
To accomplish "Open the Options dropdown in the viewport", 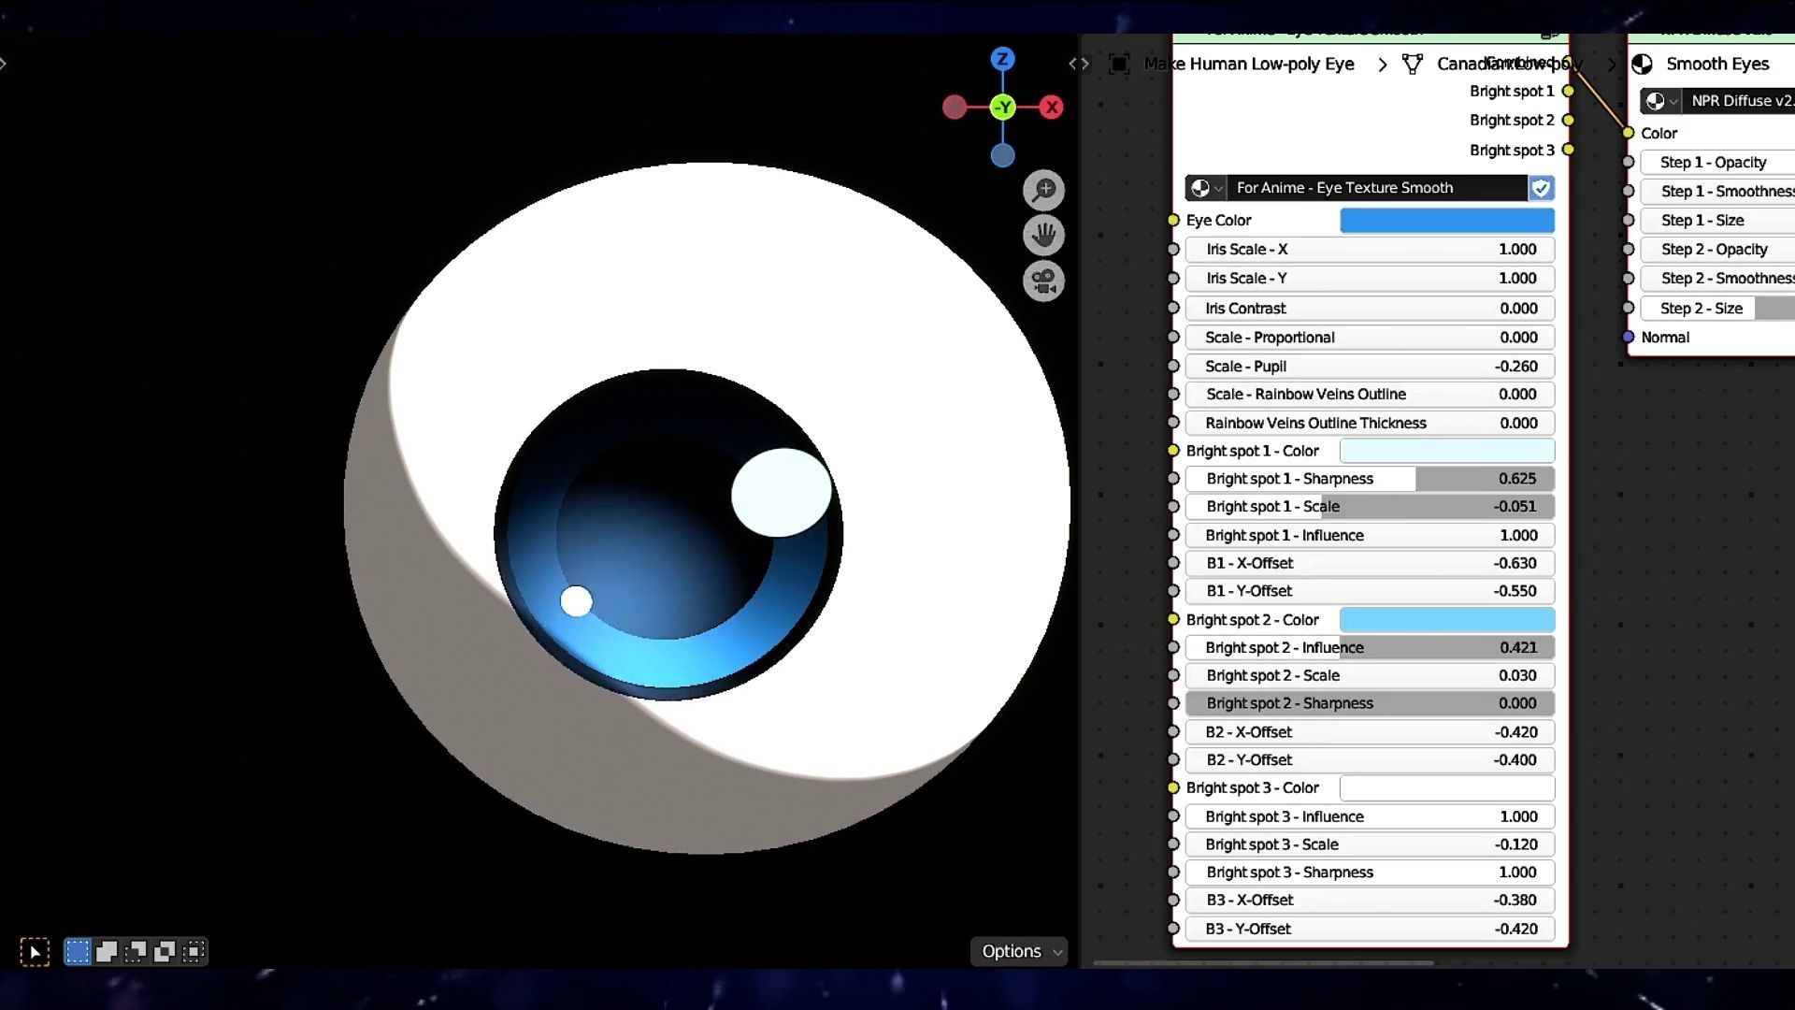I will (1019, 951).
